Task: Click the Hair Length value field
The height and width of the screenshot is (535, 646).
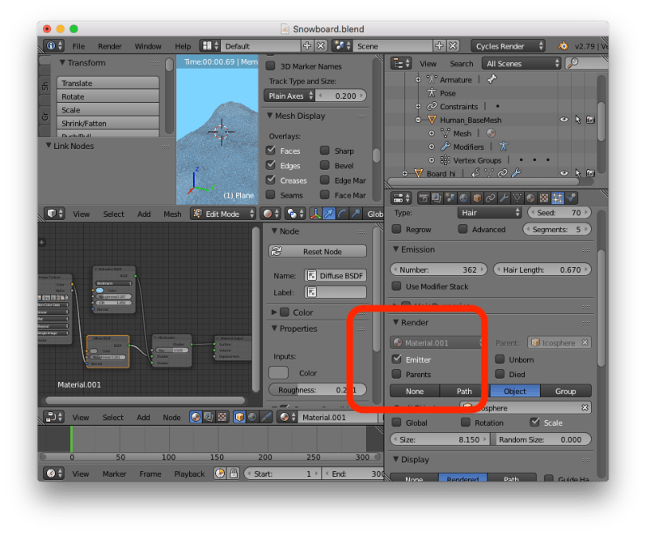Action: tap(542, 270)
